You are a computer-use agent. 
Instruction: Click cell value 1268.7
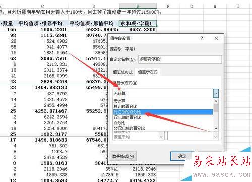click(59, 152)
